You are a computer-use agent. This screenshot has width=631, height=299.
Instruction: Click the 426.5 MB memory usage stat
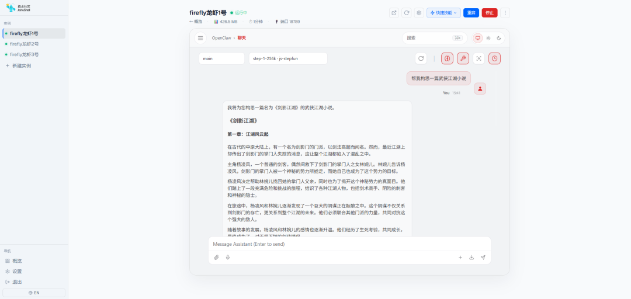point(226,22)
